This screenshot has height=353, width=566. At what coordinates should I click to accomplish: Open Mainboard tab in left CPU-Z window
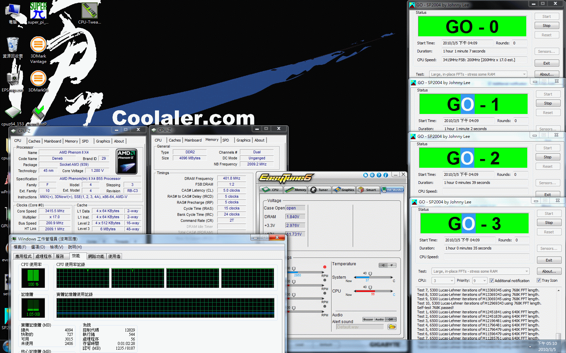53,141
